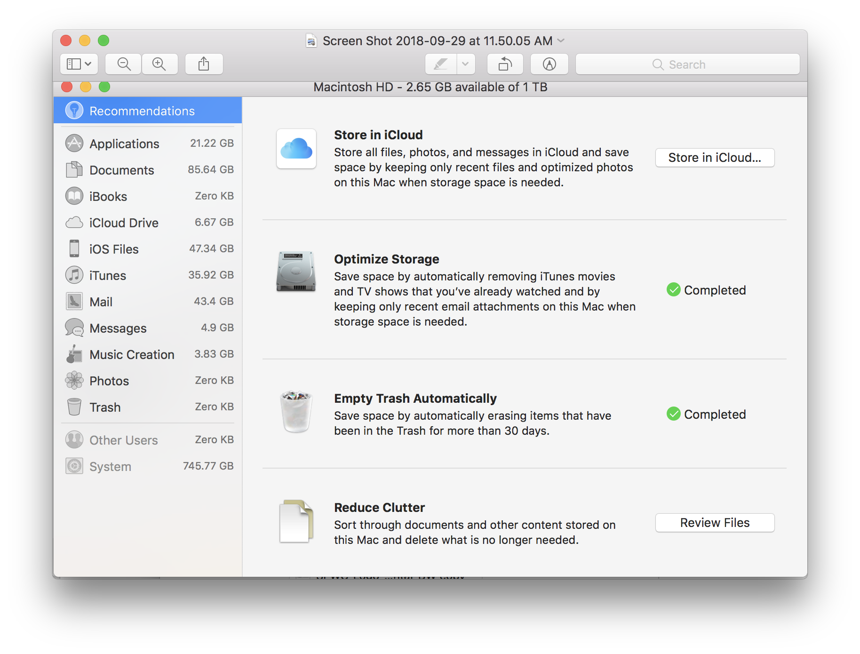Select Messages in the sidebar
The height and width of the screenshot is (654, 860).
148,327
